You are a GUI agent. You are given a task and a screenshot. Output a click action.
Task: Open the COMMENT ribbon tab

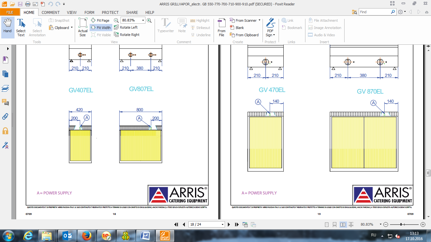[50, 12]
